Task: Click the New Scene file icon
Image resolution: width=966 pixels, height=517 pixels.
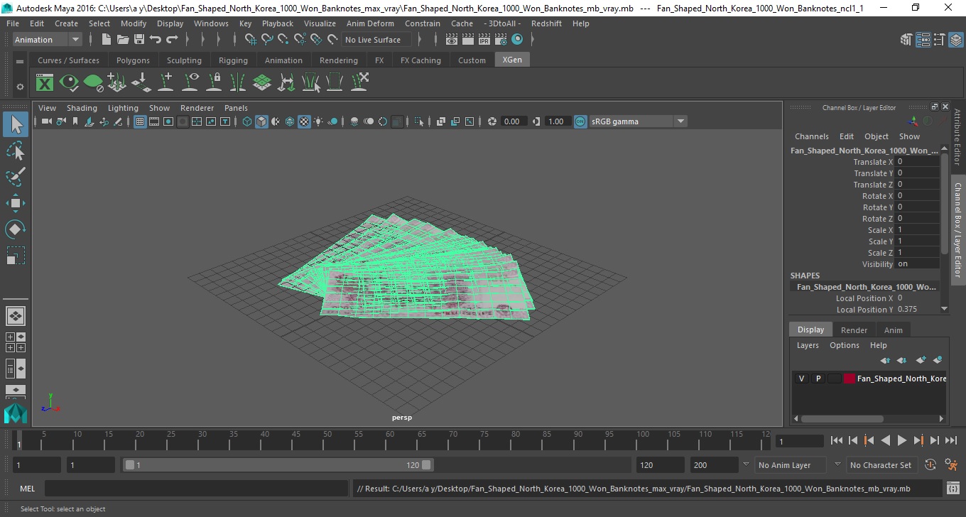Action: [x=106, y=40]
